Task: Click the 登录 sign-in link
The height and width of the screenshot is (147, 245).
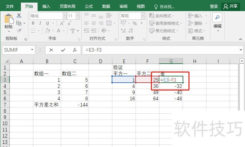Action: [x=214, y=7]
